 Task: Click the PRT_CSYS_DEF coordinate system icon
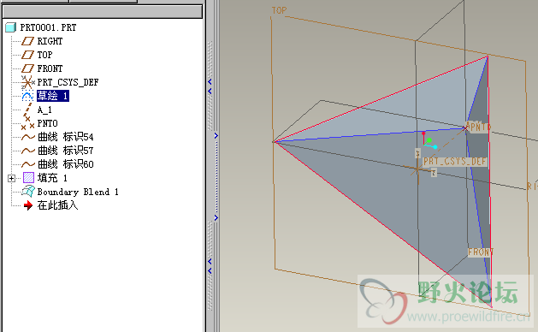pyautogui.click(x=27, y=82)
